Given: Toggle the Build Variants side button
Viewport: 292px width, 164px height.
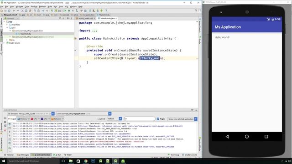Looking at the screenshot, I should point(1,144).
